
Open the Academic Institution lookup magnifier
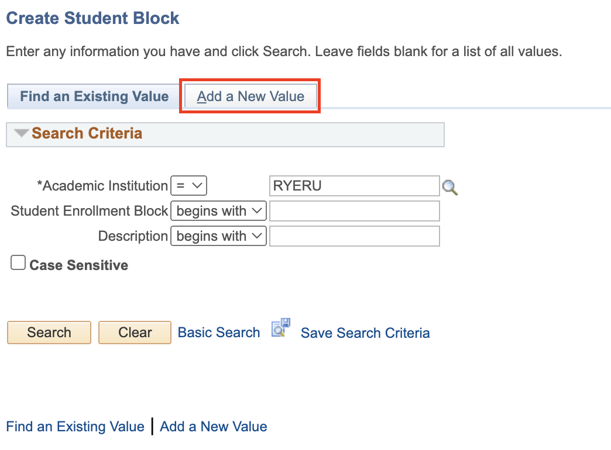pyautogui.click(x=449, y=187)
